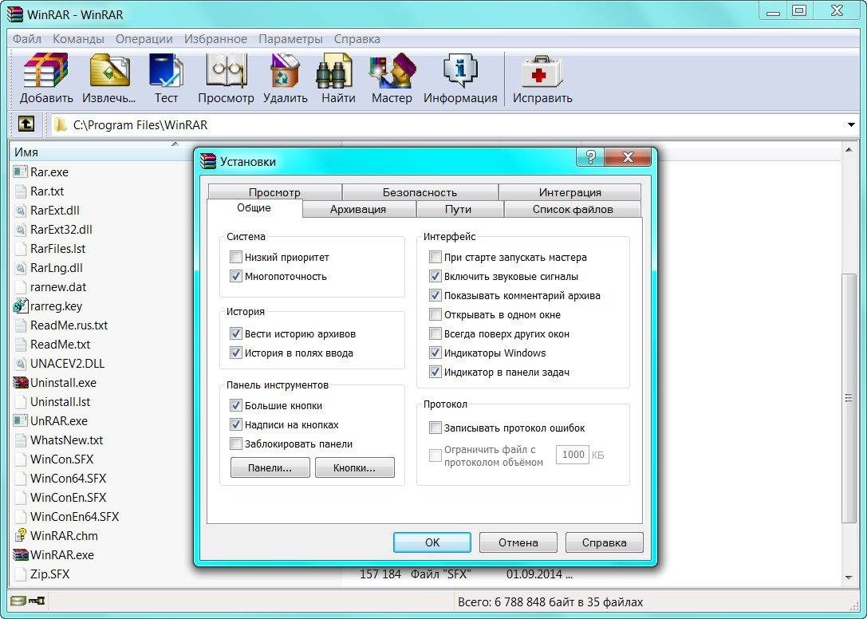Open the Команды menu

(78, 39)
